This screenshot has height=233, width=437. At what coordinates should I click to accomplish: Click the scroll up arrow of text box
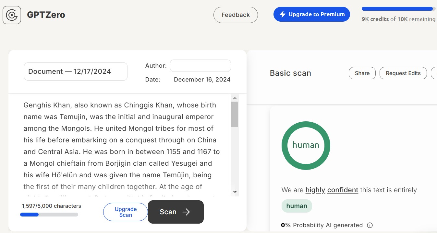click(x=235, y=98)
